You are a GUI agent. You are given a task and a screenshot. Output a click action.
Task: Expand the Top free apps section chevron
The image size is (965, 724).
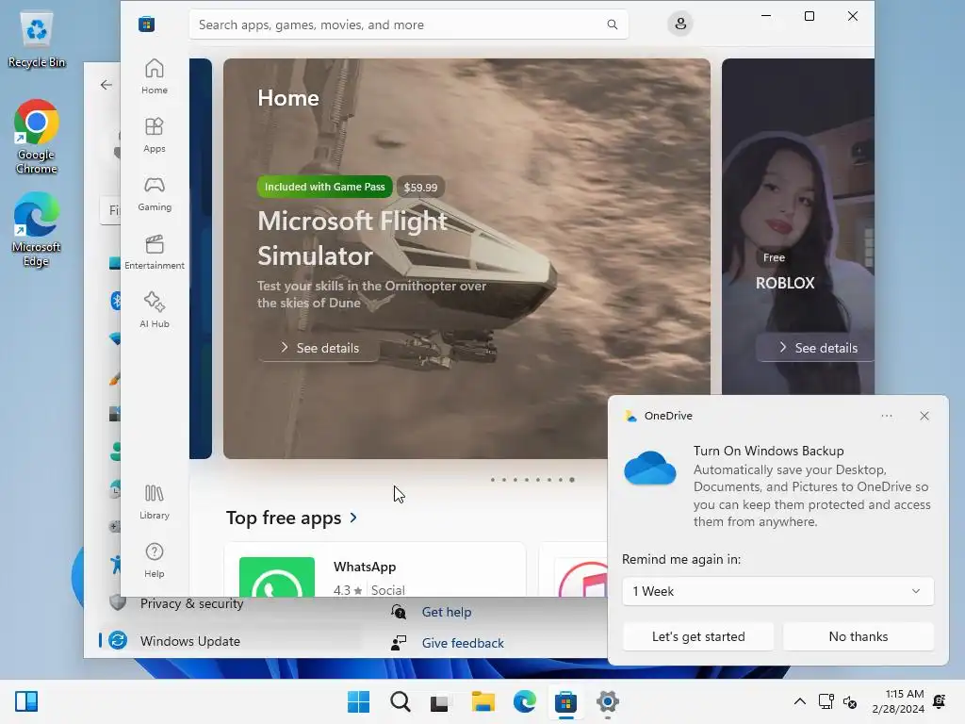(x=353, y=518)
